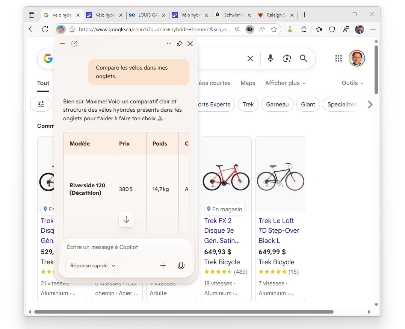This screenshot has height=329, width=405.
Task: Open Browser essentials shield icon
Action: point(332,29)
